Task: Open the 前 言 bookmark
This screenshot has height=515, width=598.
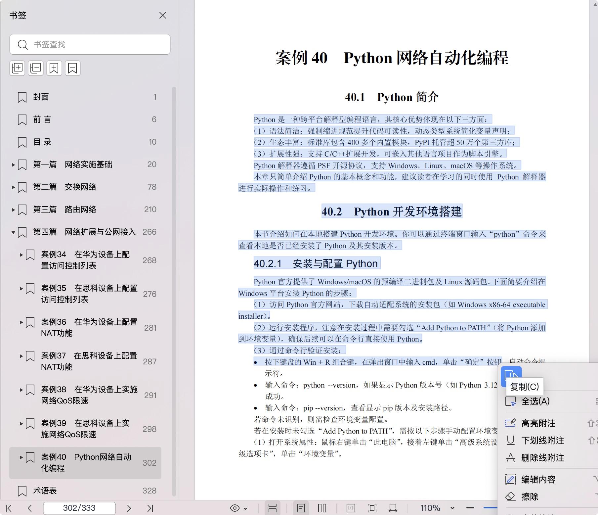Action: 42,119
